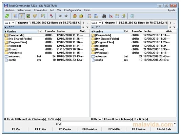Click the F5 Copiar button
Screen dimensions: 181x135
(x=65, y=129)
